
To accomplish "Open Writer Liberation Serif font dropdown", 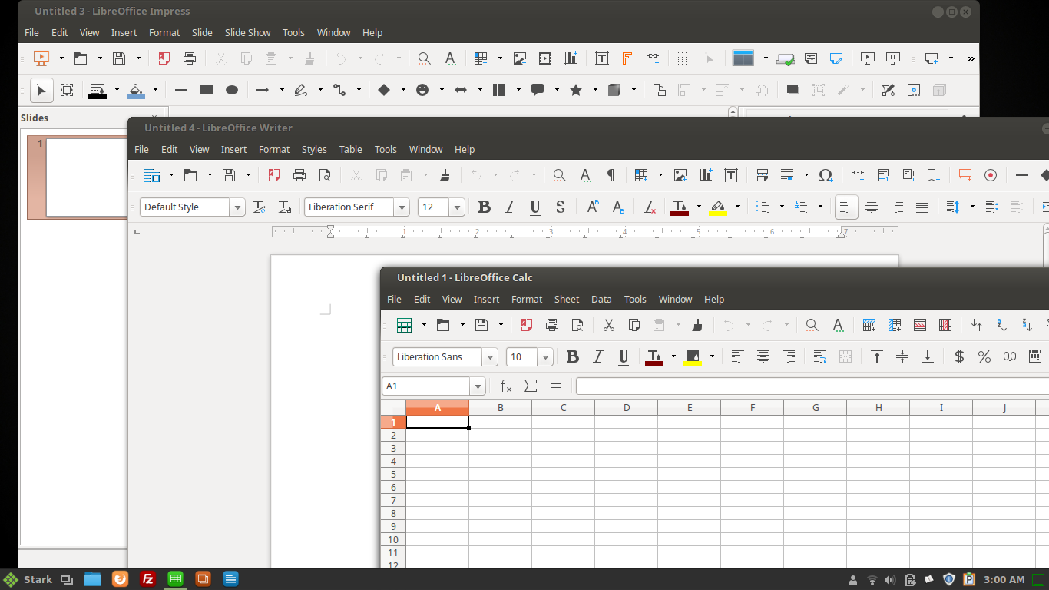I will coord(402,207).
